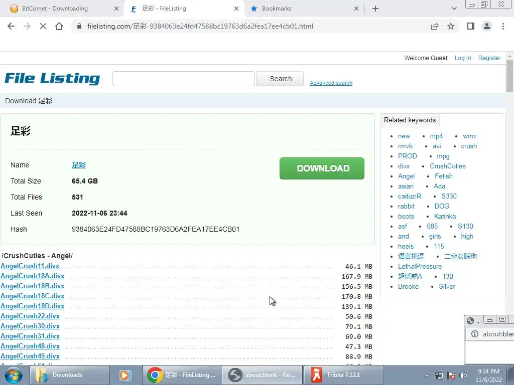
Task: Click the green DOWNLOAD button
Action: (322, 168)
